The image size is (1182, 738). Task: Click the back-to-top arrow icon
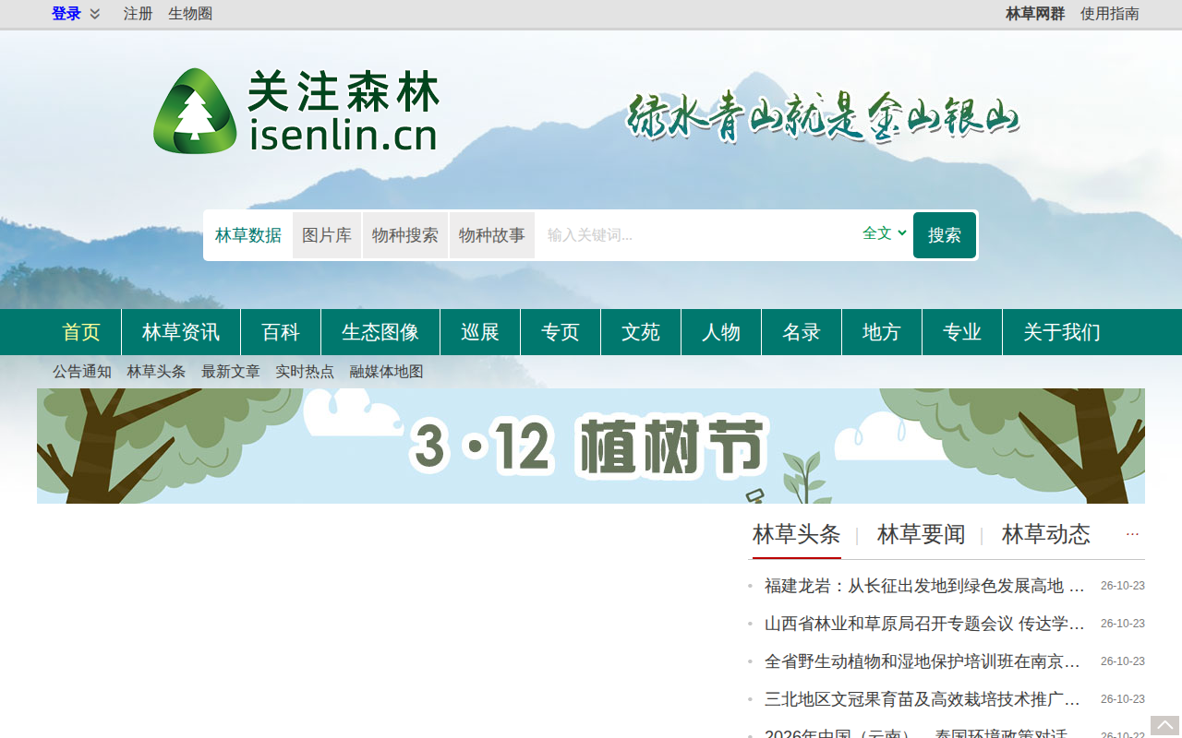(x=1164, y=727)
